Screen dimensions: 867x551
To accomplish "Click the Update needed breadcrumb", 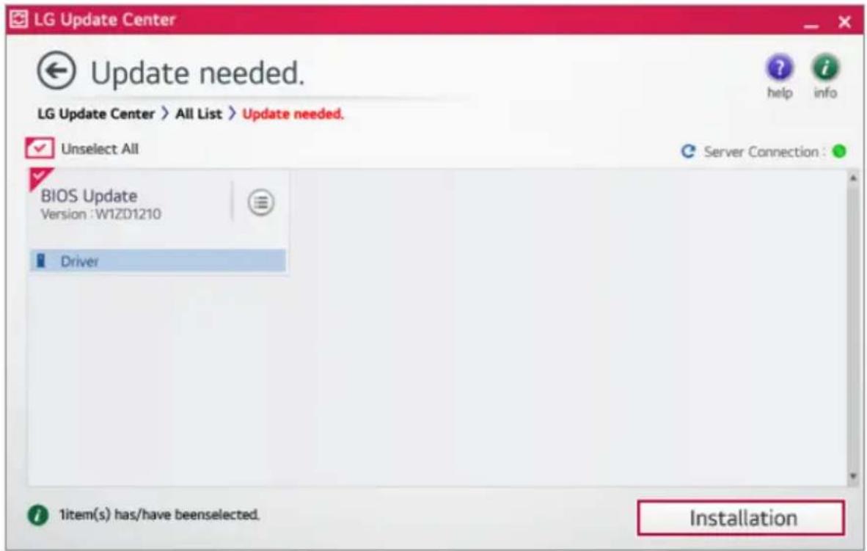I will pyautogui.click(x=293, y=114).
